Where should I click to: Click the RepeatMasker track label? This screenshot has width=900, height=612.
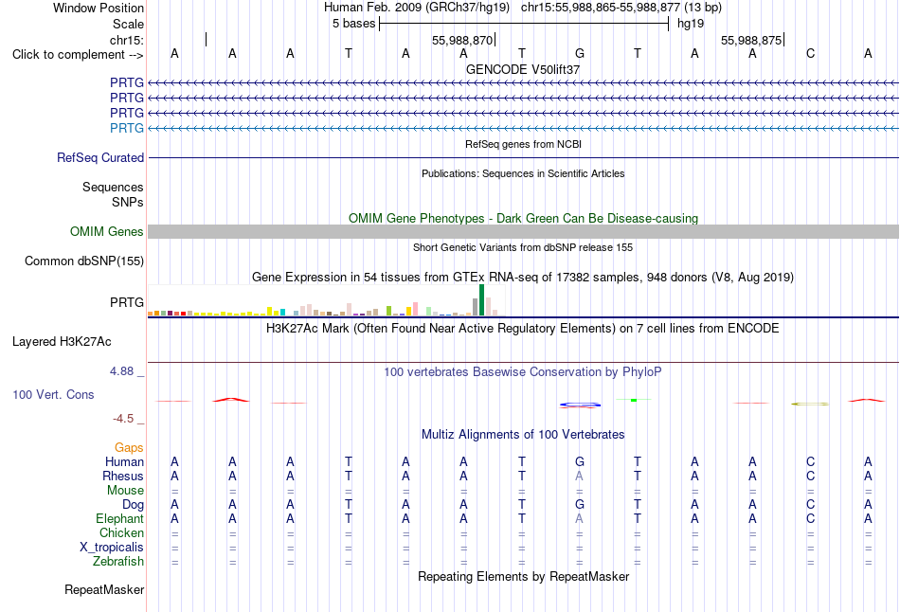[104, 589]
